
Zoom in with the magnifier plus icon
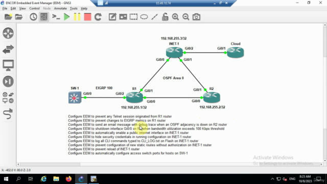(175, 17)
